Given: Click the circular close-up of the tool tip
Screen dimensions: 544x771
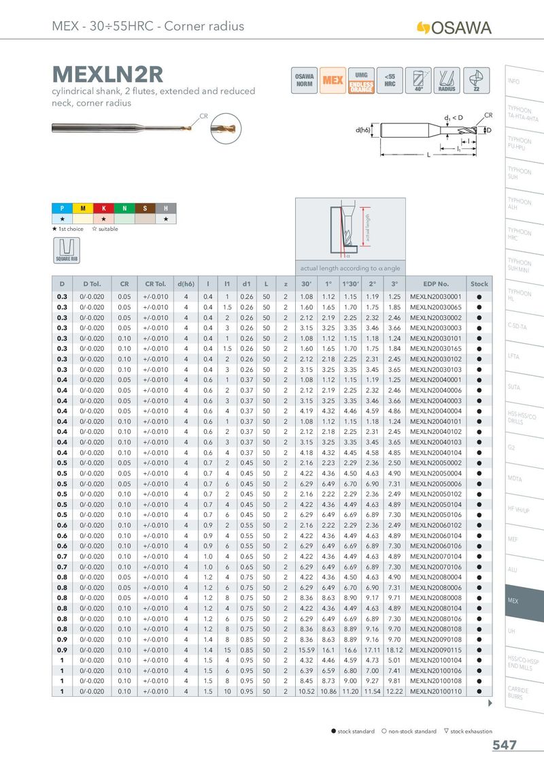Looking at the screenshot, I should point(226,128).
